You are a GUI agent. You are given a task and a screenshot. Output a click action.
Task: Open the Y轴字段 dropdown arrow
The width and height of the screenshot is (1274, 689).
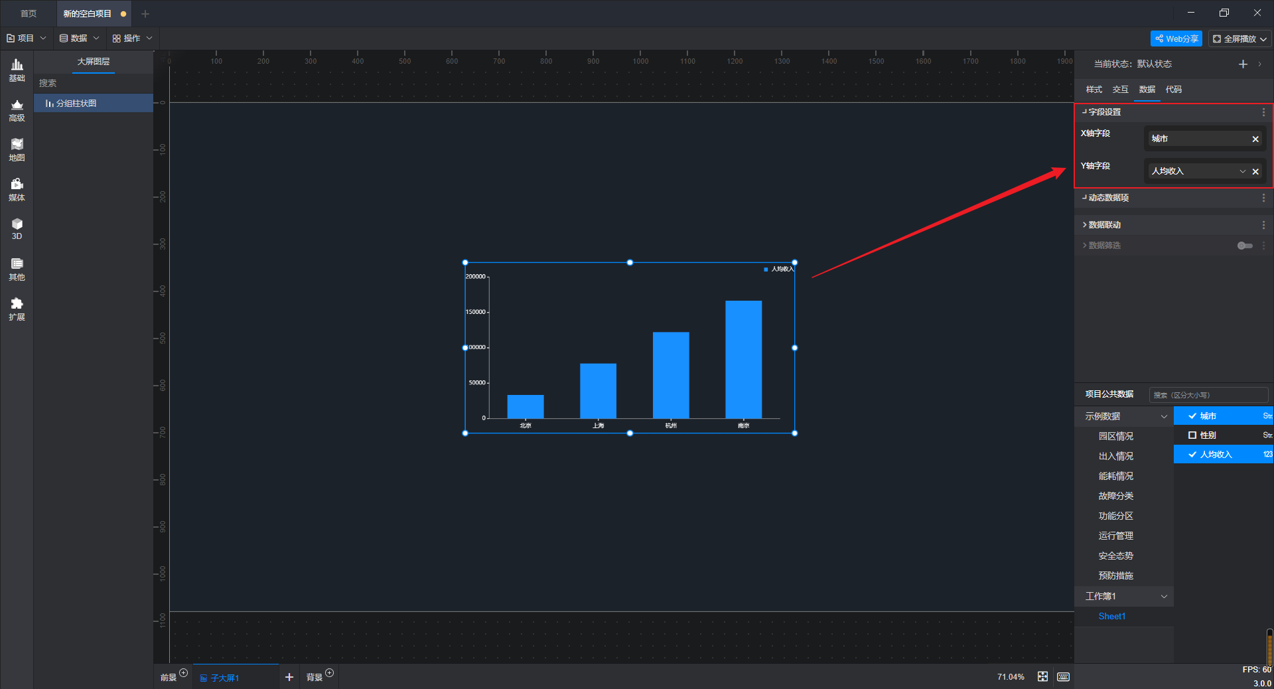tap(1243, 171)
